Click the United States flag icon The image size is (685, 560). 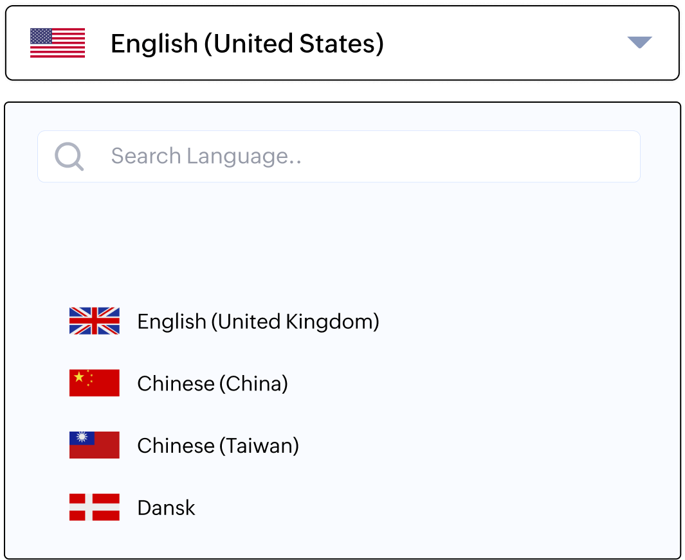click(x=58, y=43)
